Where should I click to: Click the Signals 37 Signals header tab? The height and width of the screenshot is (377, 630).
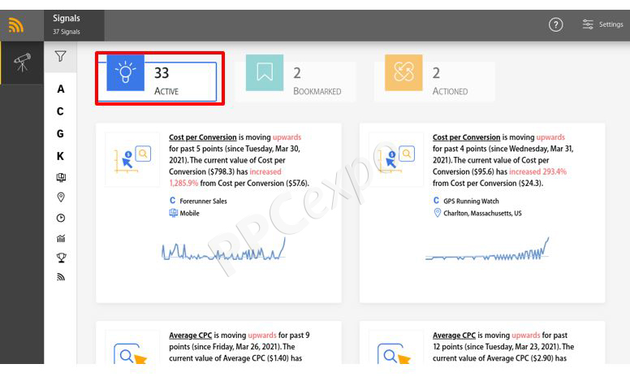[x=75, y=25]
